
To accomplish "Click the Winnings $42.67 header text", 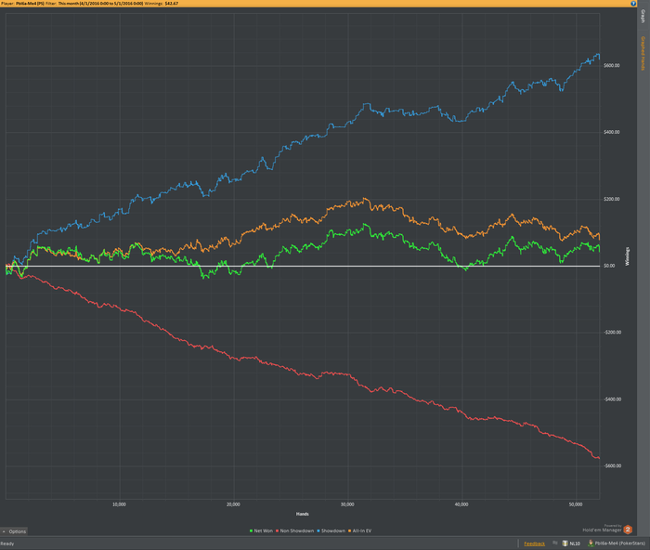I will (162, 4).
